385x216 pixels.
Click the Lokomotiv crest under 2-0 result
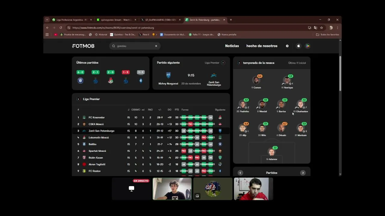pos(111,80)
